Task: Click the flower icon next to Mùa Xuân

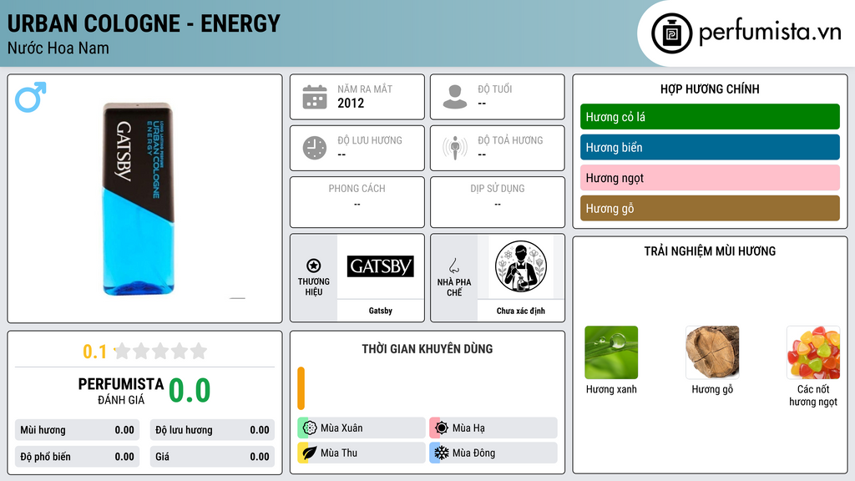Action: coord(310,428)
